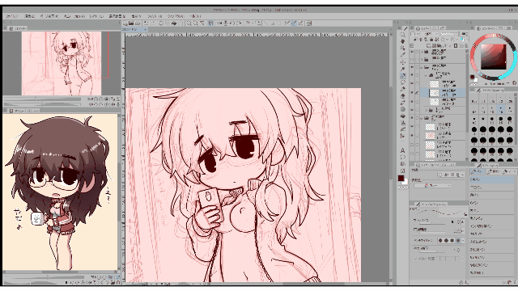Choose the Lasso selection tool
The height and width of the screenshot is (291, 518).
click(403, 82)
